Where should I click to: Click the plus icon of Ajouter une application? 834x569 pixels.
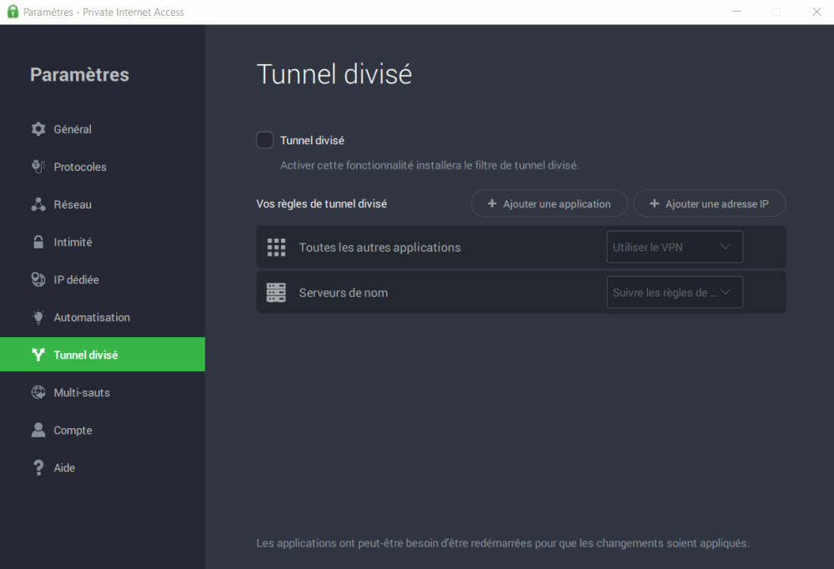tap(492, 204)
